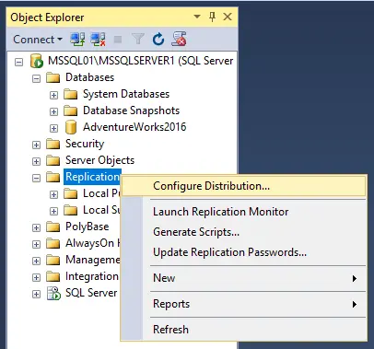Expand the Server Objects folder
374x349 pixels.
click(36, 161)
